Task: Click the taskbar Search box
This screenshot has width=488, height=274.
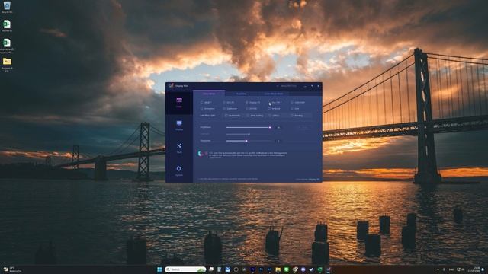Action: (x=185, y=269)
